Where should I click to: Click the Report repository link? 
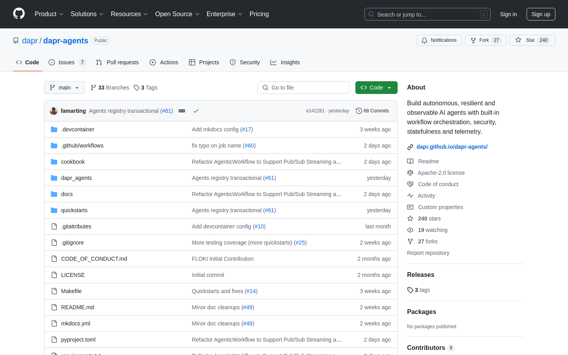[x=428, y=253]
